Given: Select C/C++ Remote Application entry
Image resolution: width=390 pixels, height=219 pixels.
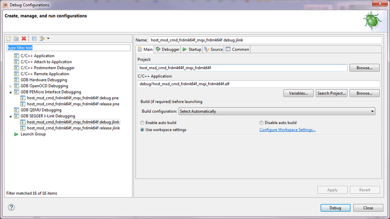Looking at the screenshot, I should (45, 74).
